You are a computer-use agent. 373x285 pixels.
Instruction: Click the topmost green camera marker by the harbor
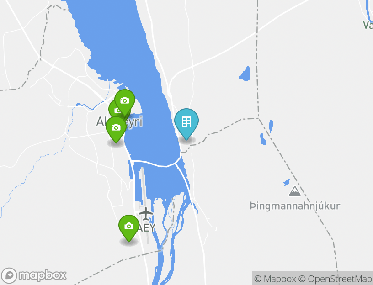[125, 102]
